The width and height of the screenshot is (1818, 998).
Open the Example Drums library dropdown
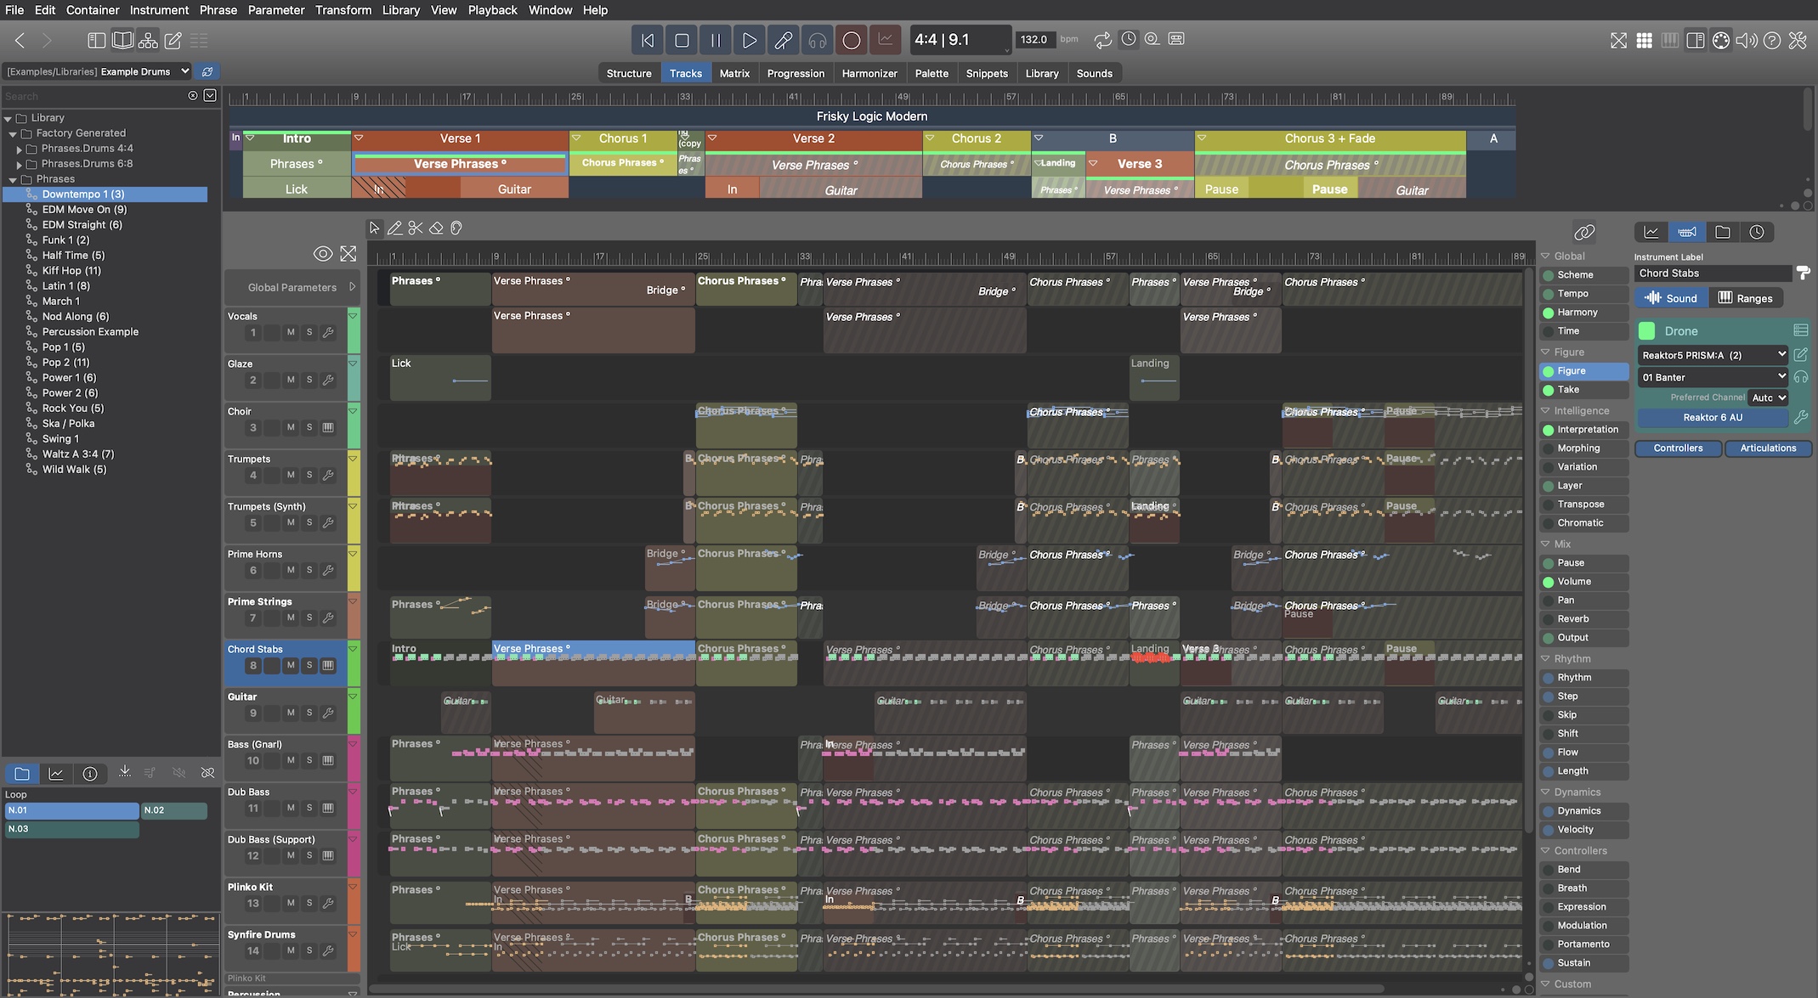[98, 71]
